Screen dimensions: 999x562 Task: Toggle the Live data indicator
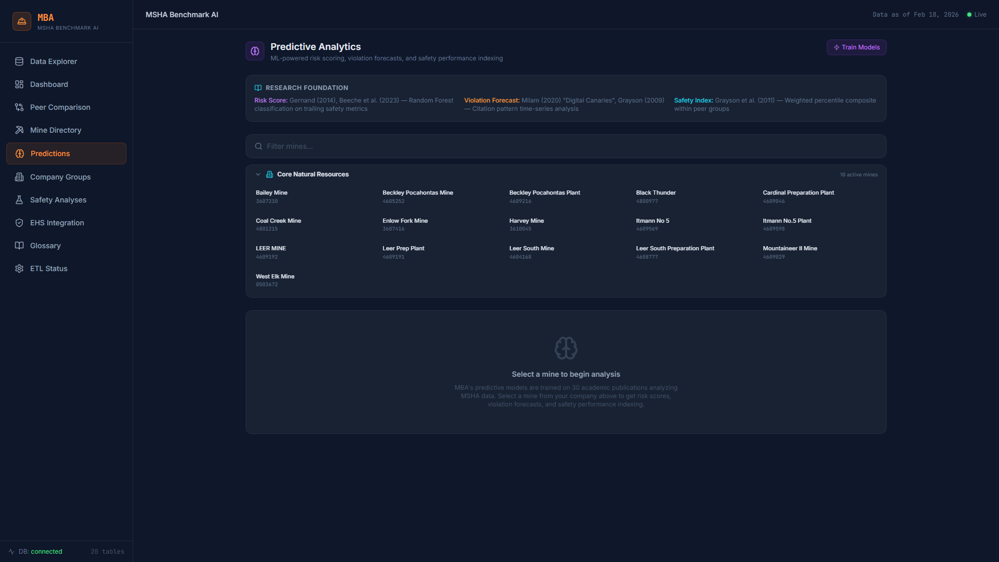click(x=977, y=14)
